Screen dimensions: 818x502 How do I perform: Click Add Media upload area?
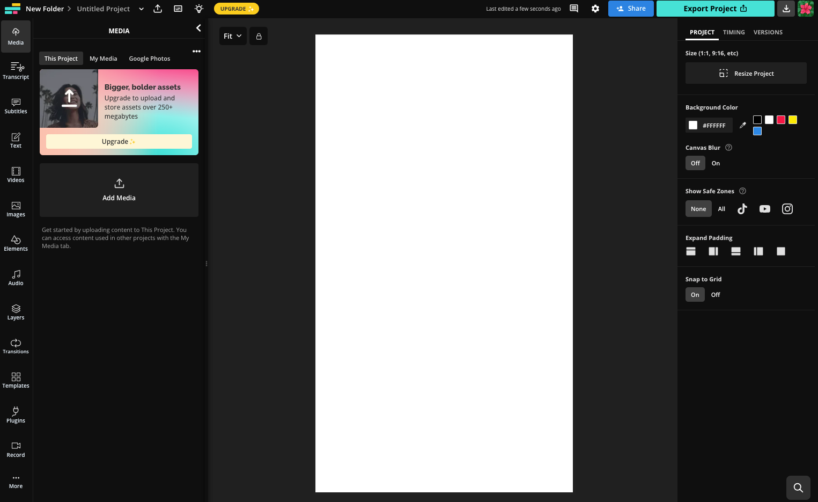tap(119, 190)
